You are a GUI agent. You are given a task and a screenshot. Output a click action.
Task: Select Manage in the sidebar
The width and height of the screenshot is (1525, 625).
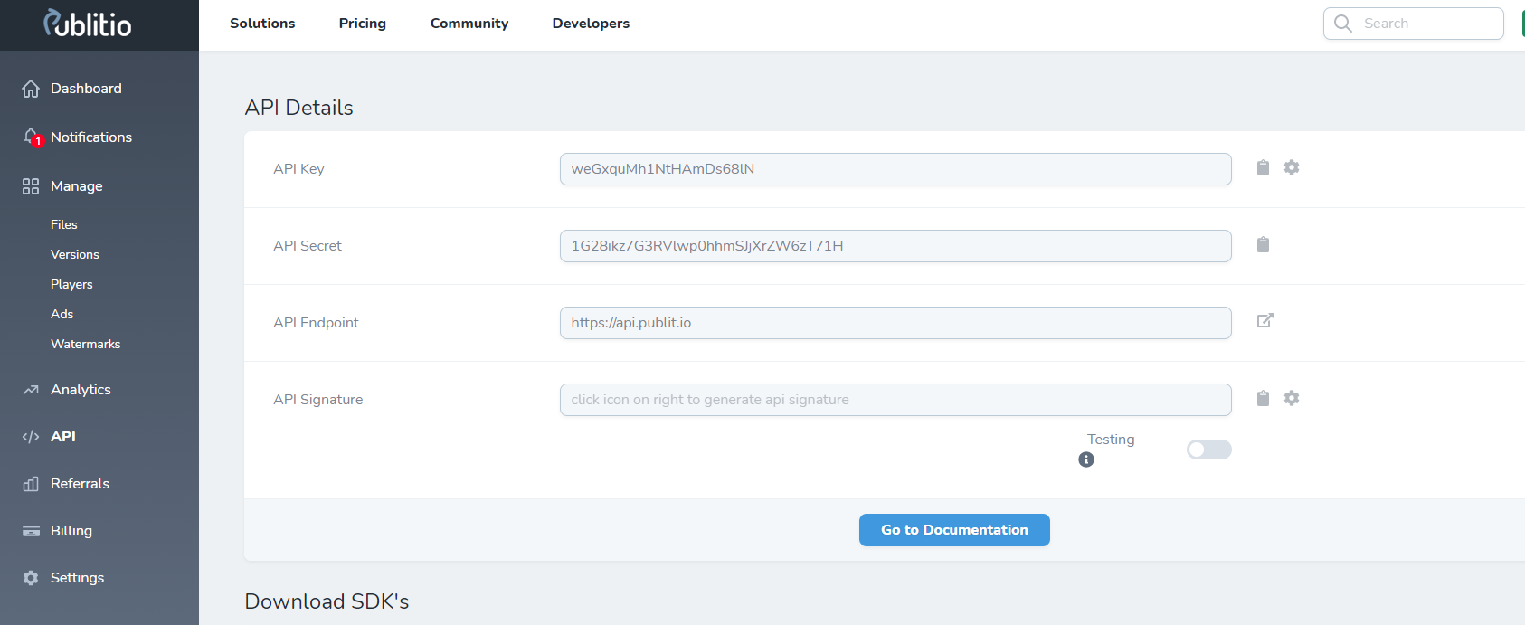[x=77, y=186]
